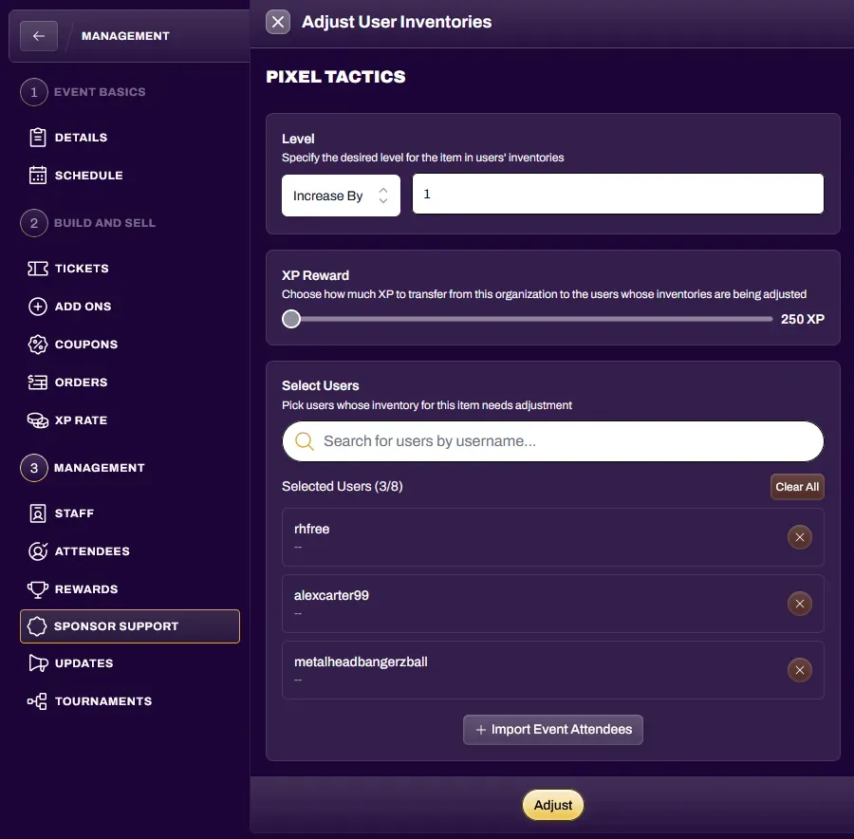Viewport: 854px width, 839px height.
Task: Select Staff label in sidebar
Action: point(75,513)
